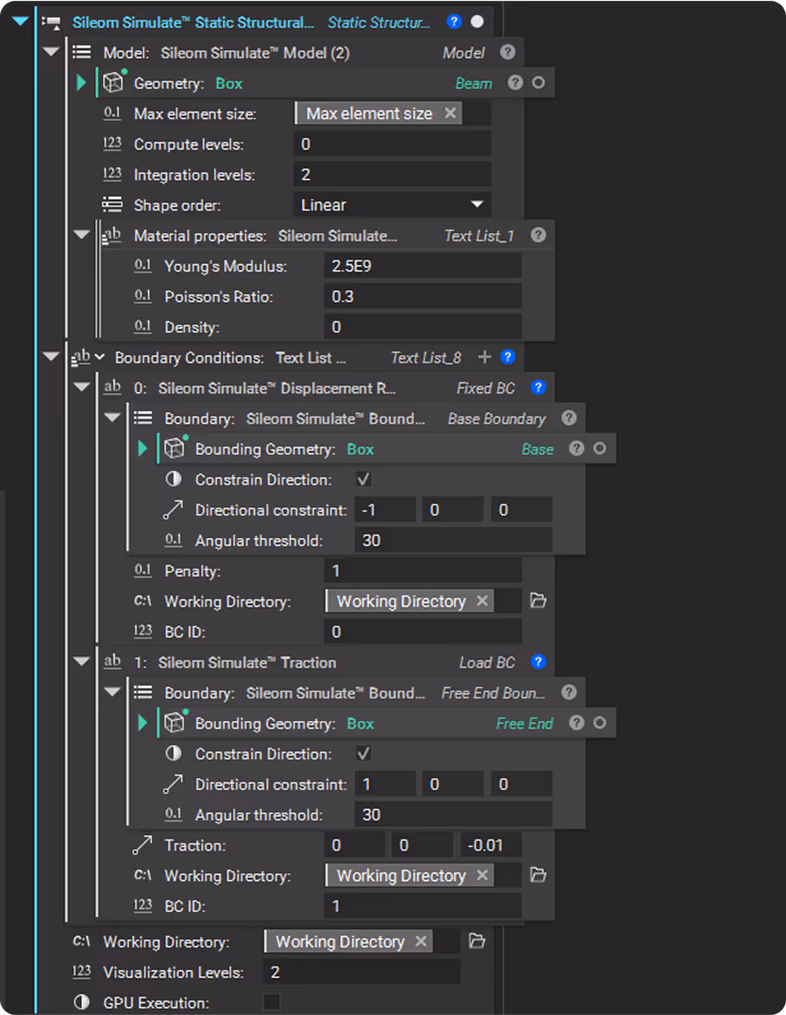Collapse the Static Structural root node
The image size is (786, 1015).
[x=21, y=22]
